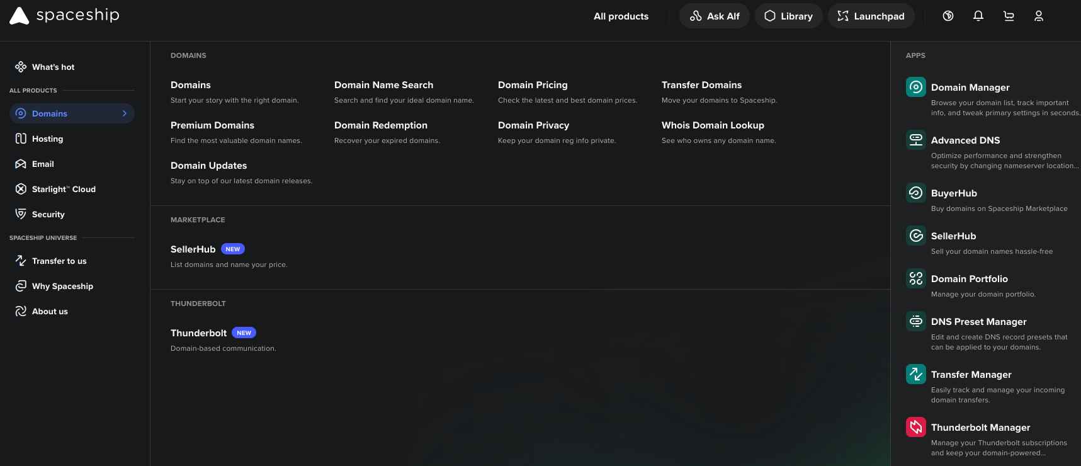Open the All products menu
This screenshot has height=466, width=1081.
tap(620, 16)
